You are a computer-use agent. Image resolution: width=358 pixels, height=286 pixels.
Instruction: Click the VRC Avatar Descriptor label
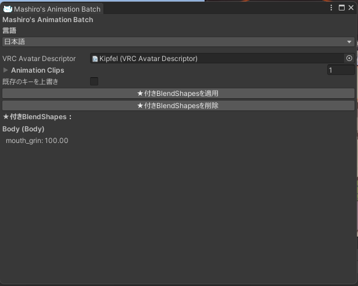(x=39, y=59)
